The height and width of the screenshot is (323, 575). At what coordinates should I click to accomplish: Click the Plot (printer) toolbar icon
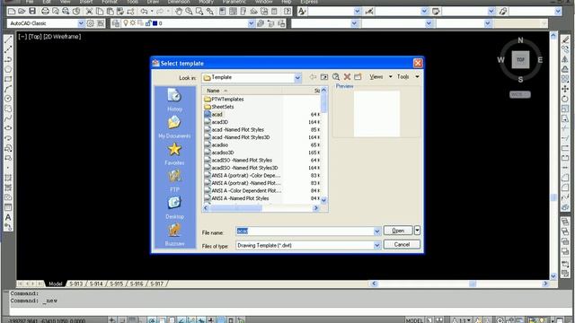pos(45,12)
